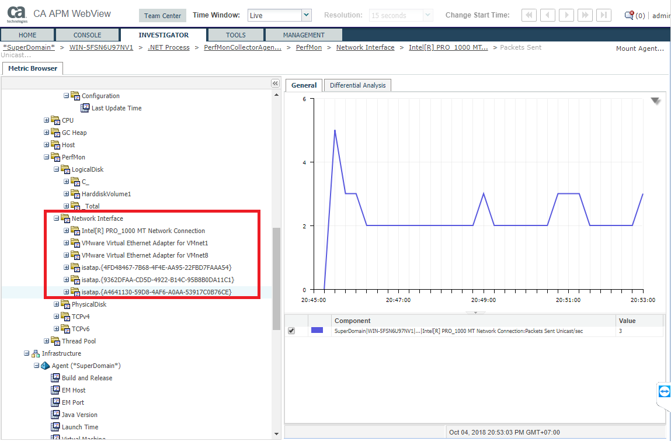Select the Metric Browser tab
671x441 pixels.
point(33,68)
